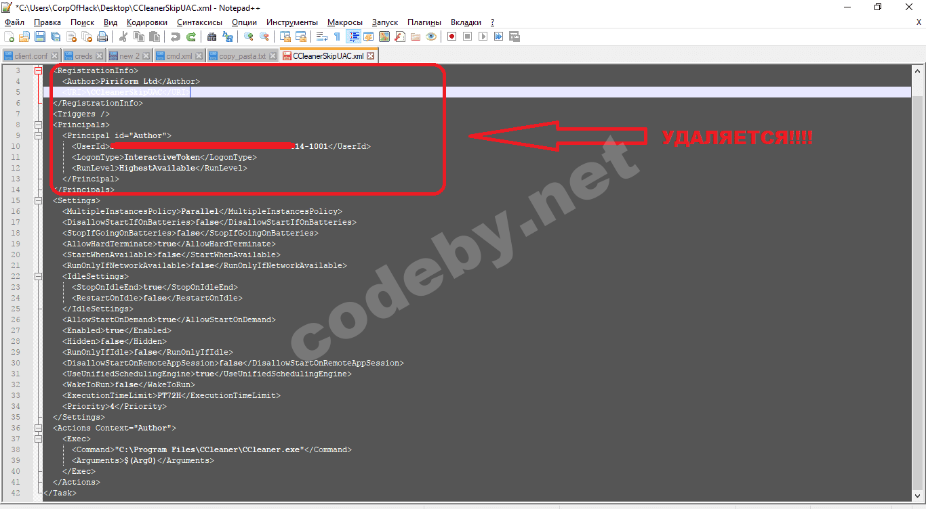Toggle the Show all characters pilcrow button

[337, 37]
